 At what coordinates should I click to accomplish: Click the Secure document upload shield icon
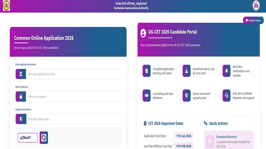tap(186, 96)
